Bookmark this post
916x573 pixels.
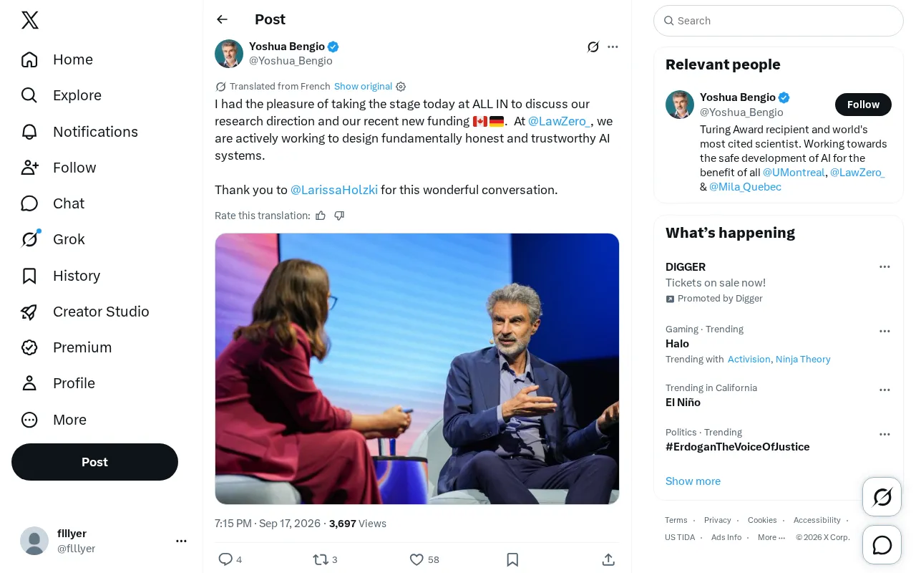[512, 559]
